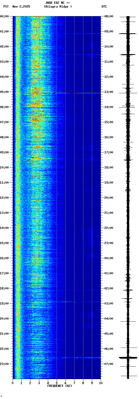Click the PST time label '10:00'
The image size is (139, 399).
pyautogui.click(x=4, y=168)
